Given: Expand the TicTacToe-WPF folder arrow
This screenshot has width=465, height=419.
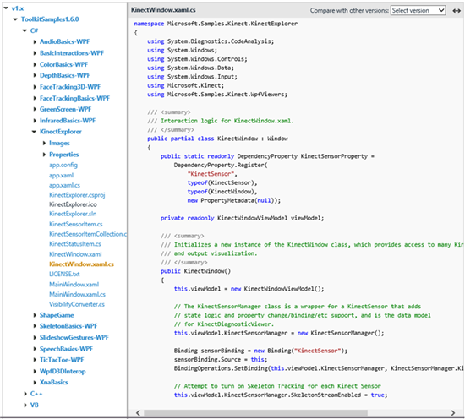Looking at the screenshot, I should pyautogui.click(x=35, y=360).
